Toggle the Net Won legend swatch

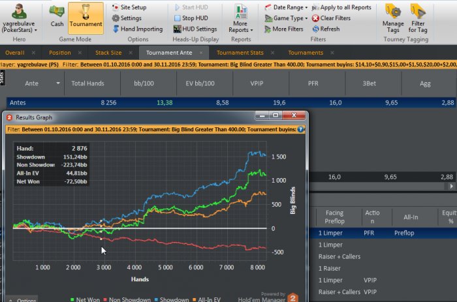pos(72,299)
